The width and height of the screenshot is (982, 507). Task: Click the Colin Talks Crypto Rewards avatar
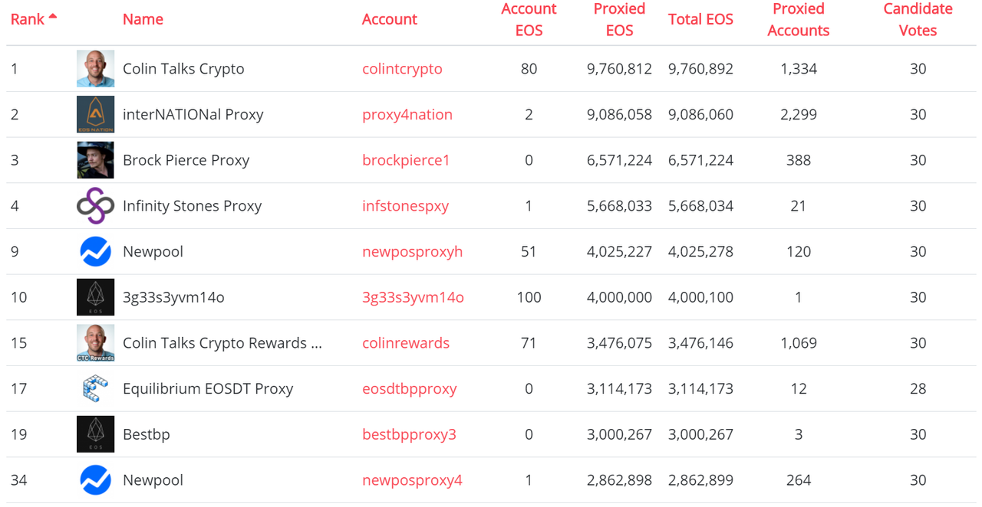click(95, 343)
